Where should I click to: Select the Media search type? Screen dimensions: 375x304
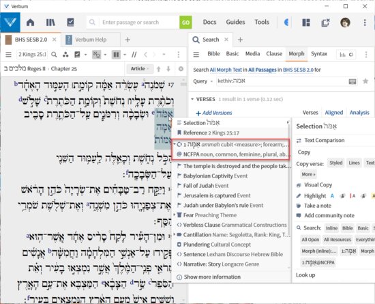252,54
